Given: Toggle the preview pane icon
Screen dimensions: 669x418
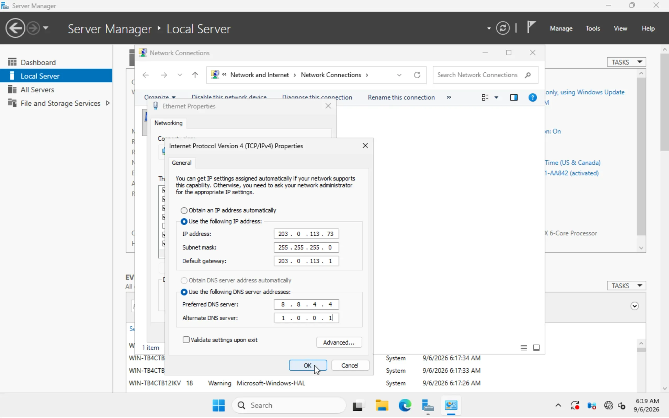Looking at the screenshot, I should [514, 97].
